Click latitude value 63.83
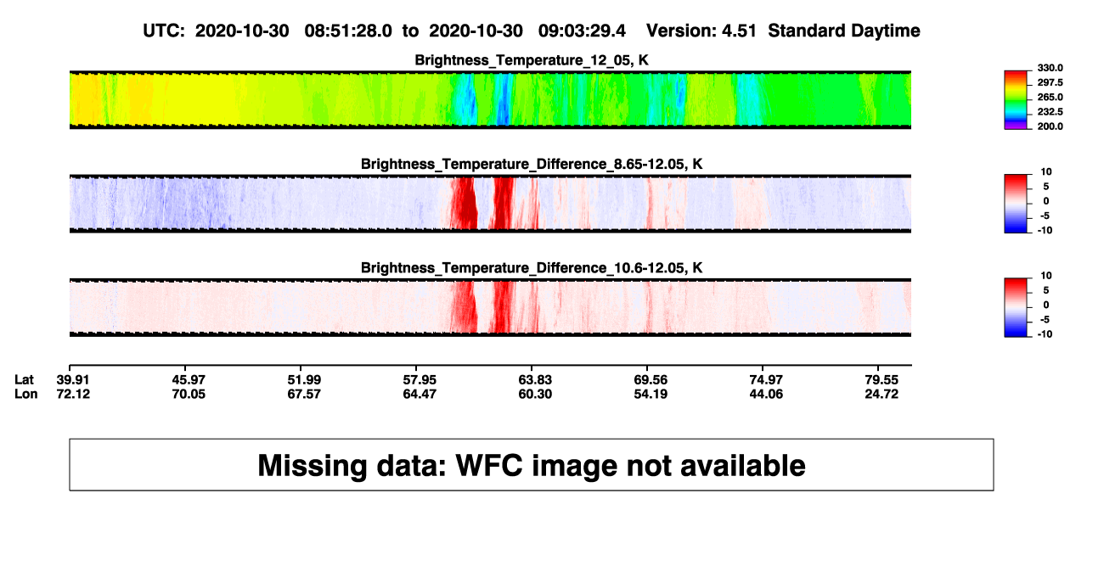 [535, 379]
